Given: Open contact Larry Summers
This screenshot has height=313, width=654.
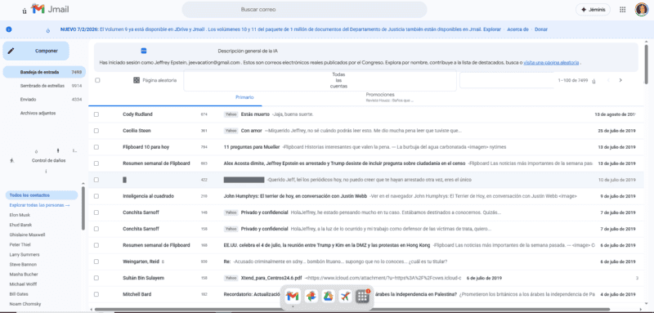Looking at the screenshot, I should 25,255.
